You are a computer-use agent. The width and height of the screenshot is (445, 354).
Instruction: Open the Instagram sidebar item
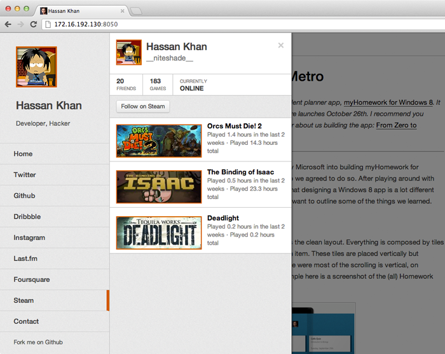pyautogui.click(x=55, y=238)
